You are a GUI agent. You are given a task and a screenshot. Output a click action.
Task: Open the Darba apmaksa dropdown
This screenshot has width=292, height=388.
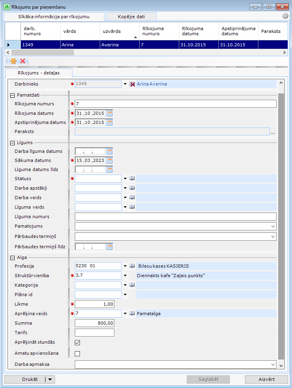(x=273, y=364)
